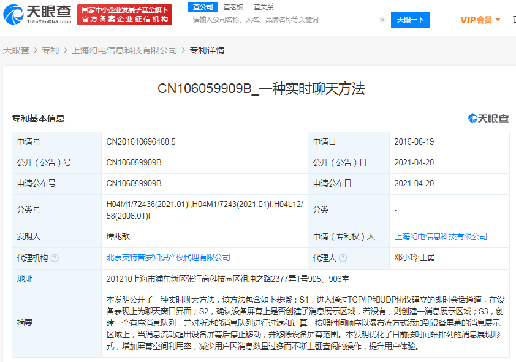516x362 pixels.
Task: Click the application number CN201610696488.5 cell
Action: coord(141,141)
